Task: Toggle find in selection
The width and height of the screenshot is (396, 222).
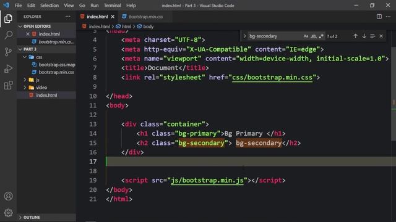Action: click(x=372, y=36)
